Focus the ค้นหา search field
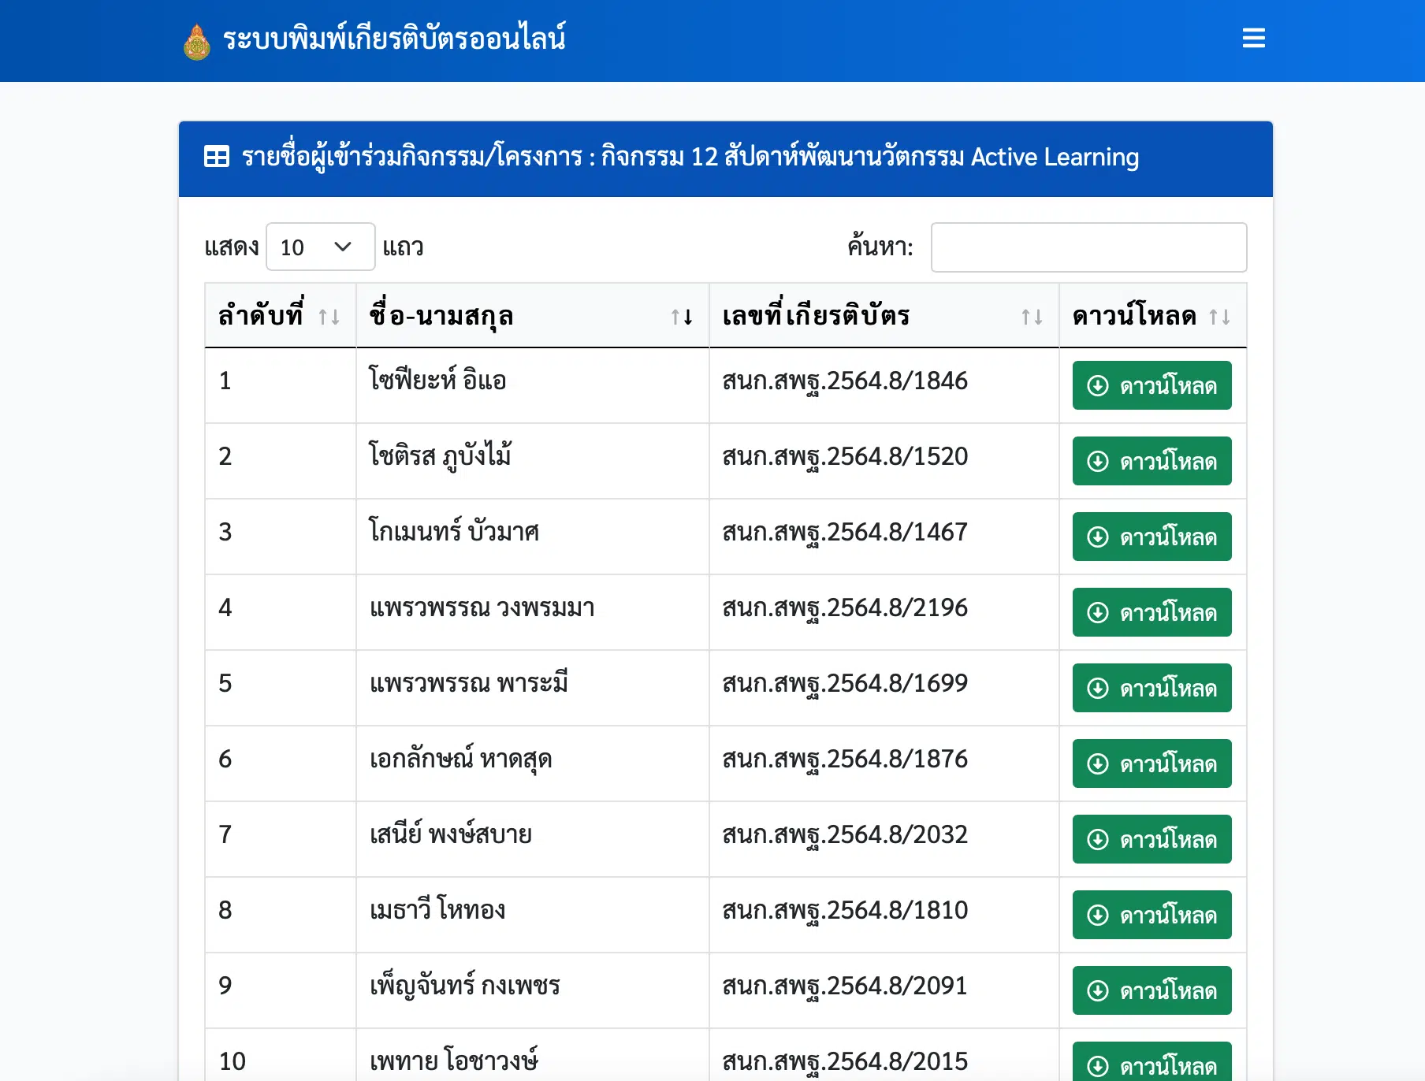The width and height of the screenshot is (1425, 1081). pos(1088,247)
